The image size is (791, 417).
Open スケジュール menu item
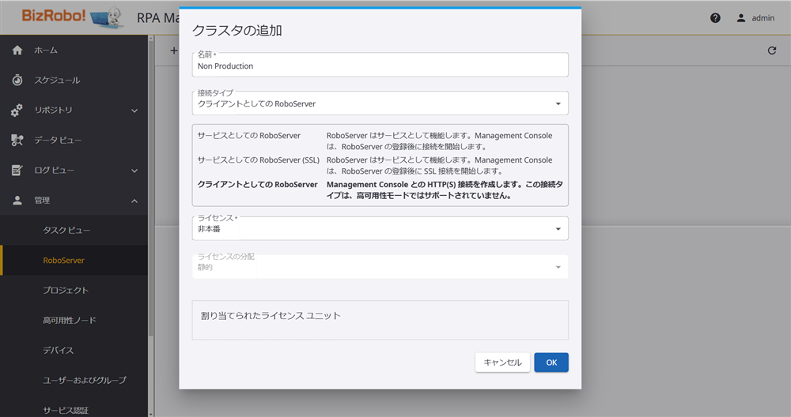pyautogui.click(x=74, y=80)
